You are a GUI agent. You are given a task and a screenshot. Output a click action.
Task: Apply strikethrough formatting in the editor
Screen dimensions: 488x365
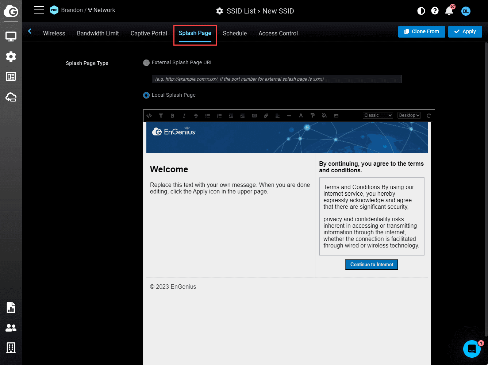point(196,116)
